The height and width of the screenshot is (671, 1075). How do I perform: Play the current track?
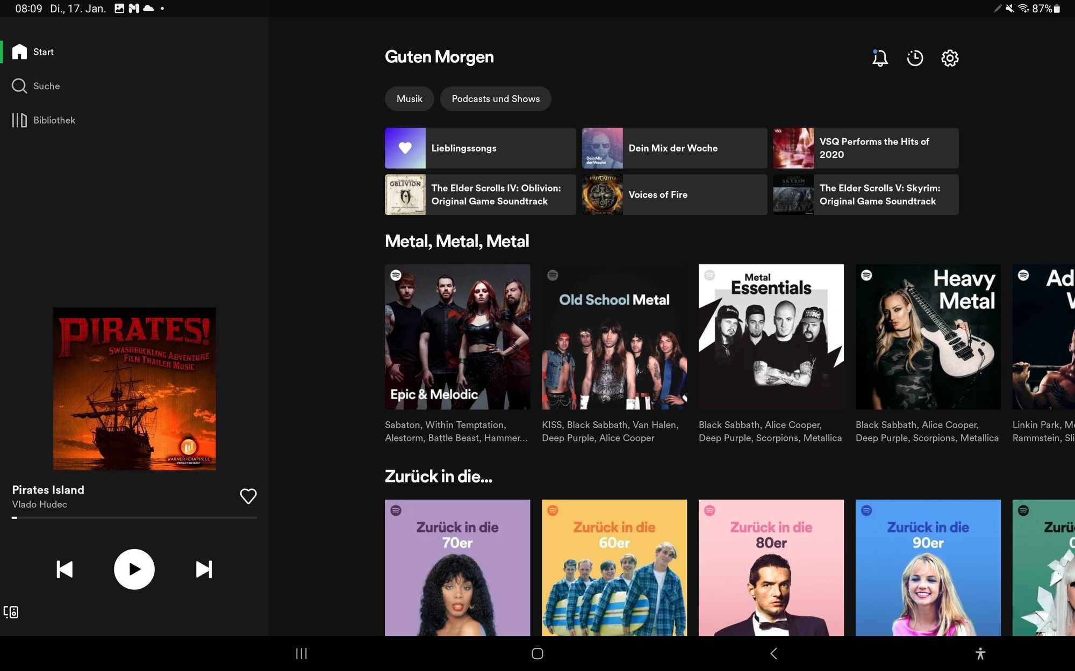click(x=134, y=569)
